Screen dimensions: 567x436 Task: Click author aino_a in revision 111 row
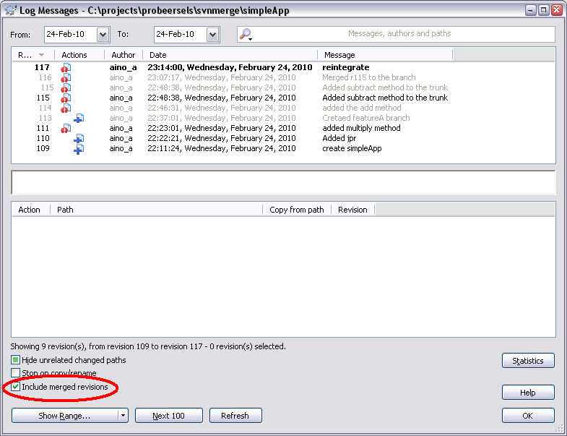point(121,128)
